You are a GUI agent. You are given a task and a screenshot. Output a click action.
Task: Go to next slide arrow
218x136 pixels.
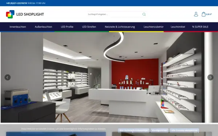tap(210, 77)
